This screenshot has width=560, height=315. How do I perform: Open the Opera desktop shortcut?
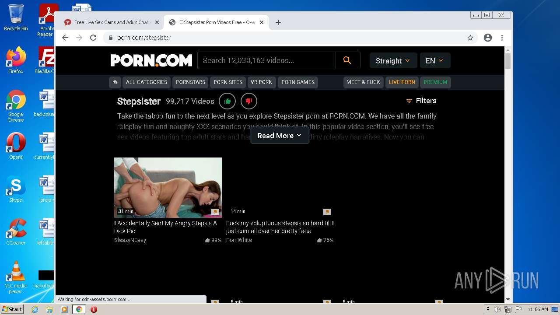pyautogui.click(x=16, y=146)
